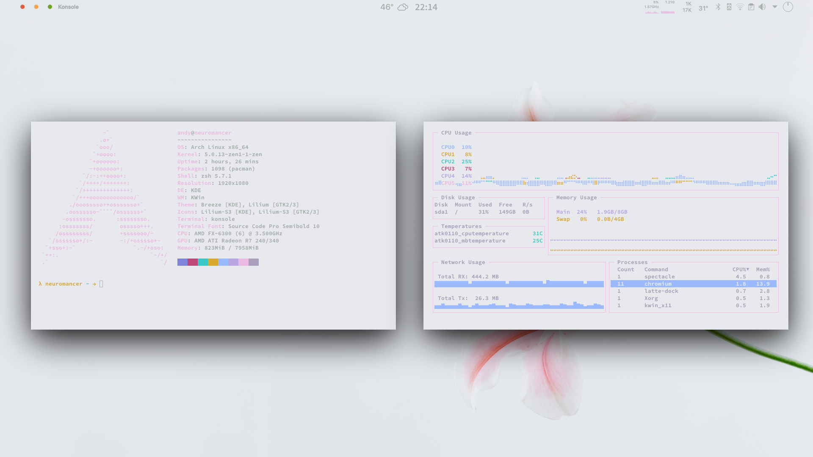The height and width of the screenshot is (457, 813).
Task: Click the 31° temperature widget
Action: click(x=703, y=8)
